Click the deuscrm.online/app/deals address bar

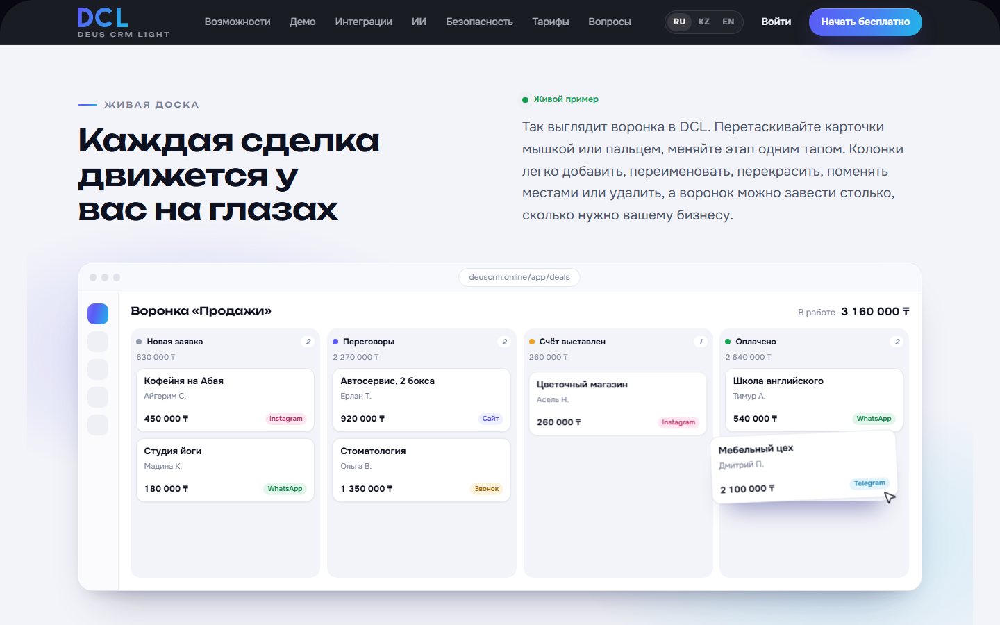[x=519, y=277]
